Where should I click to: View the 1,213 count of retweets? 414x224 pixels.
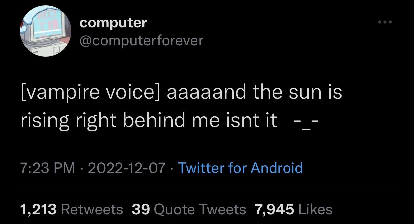tap(38, 209)
